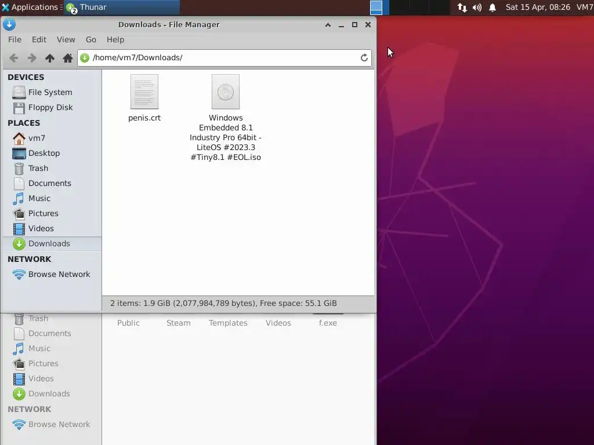The height and width of the screenshot is (445, 594).
Task: Open the File menu
Action: [15, 40]
